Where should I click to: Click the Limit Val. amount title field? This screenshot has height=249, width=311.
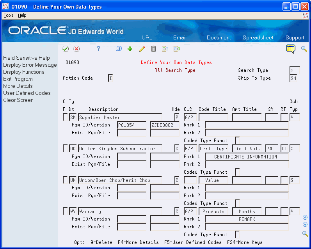247,149
